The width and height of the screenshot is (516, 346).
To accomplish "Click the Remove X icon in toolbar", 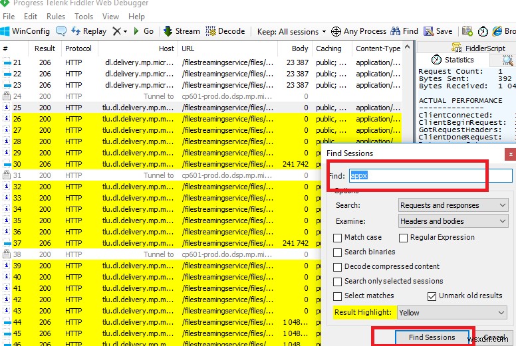I will (116, 31).
